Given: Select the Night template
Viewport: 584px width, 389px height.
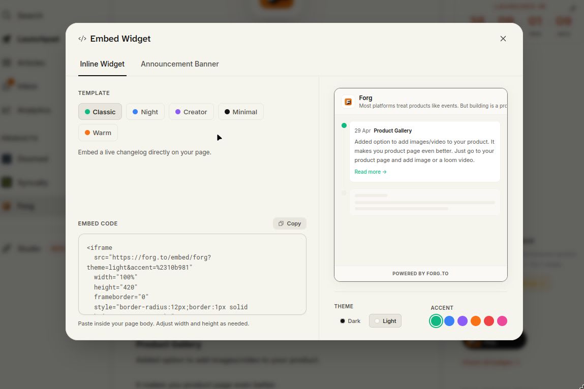Looking at the screenshot, I should (145, 112).
